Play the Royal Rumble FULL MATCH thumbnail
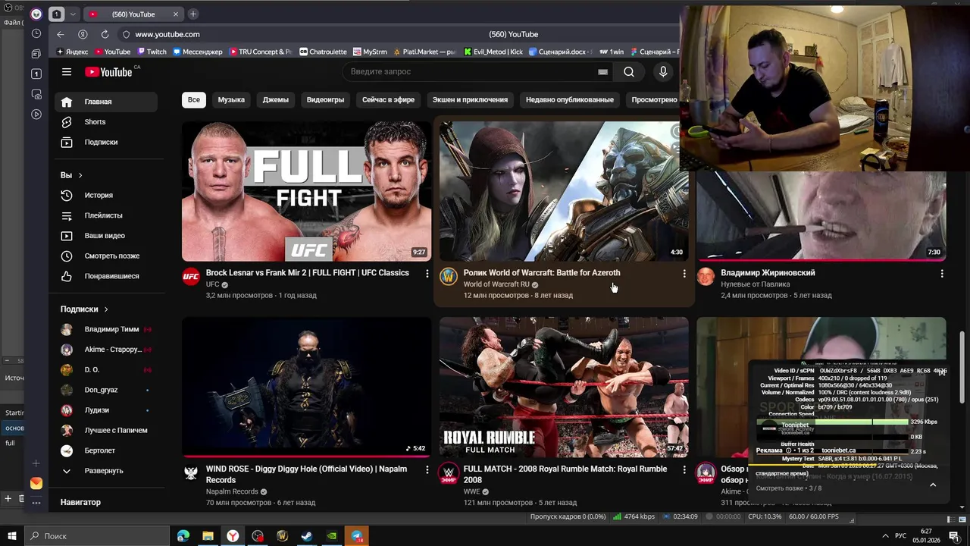This screenshot has height=546, width=970. point(564,388)
